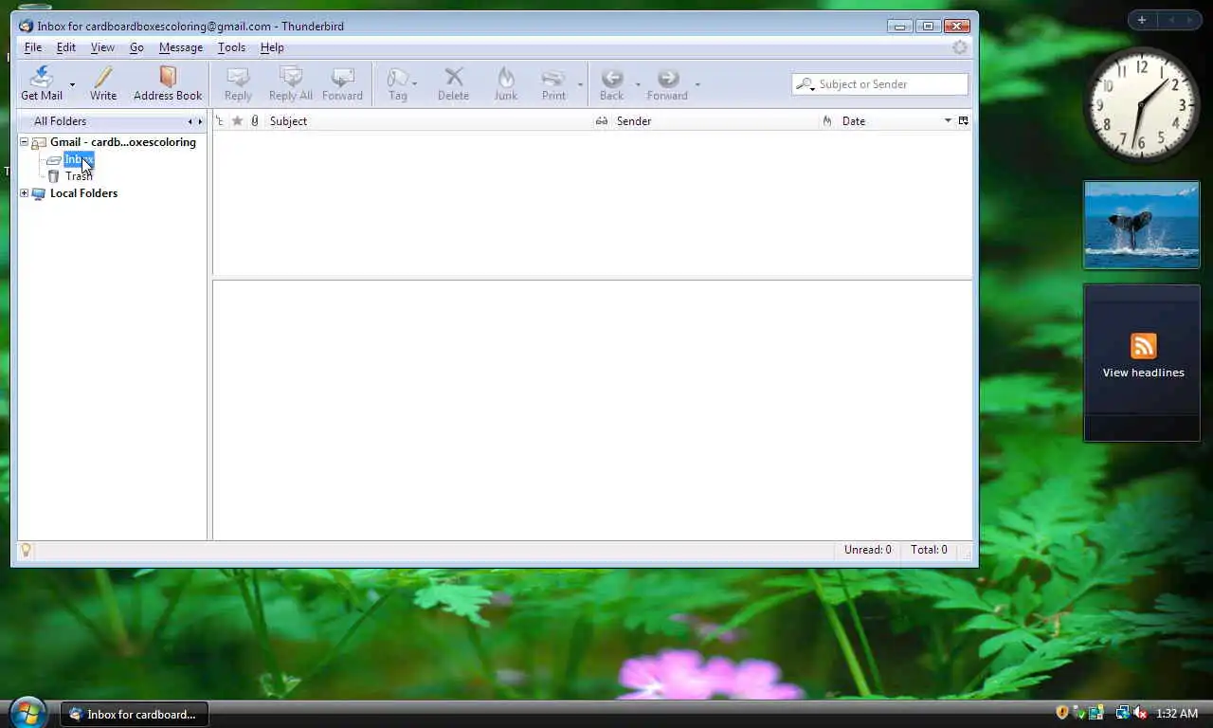
Task: Open the Get Mail dropdown arrow
Action: point(72,84)
